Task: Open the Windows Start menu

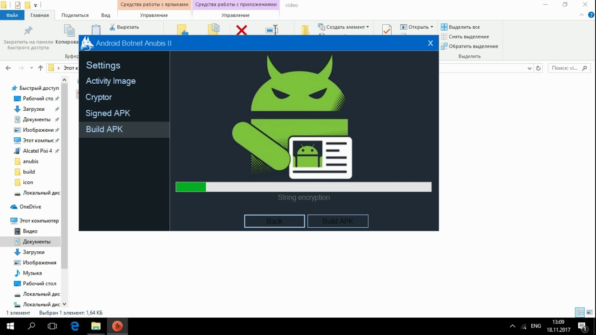Action: click(x=10, y=326)
